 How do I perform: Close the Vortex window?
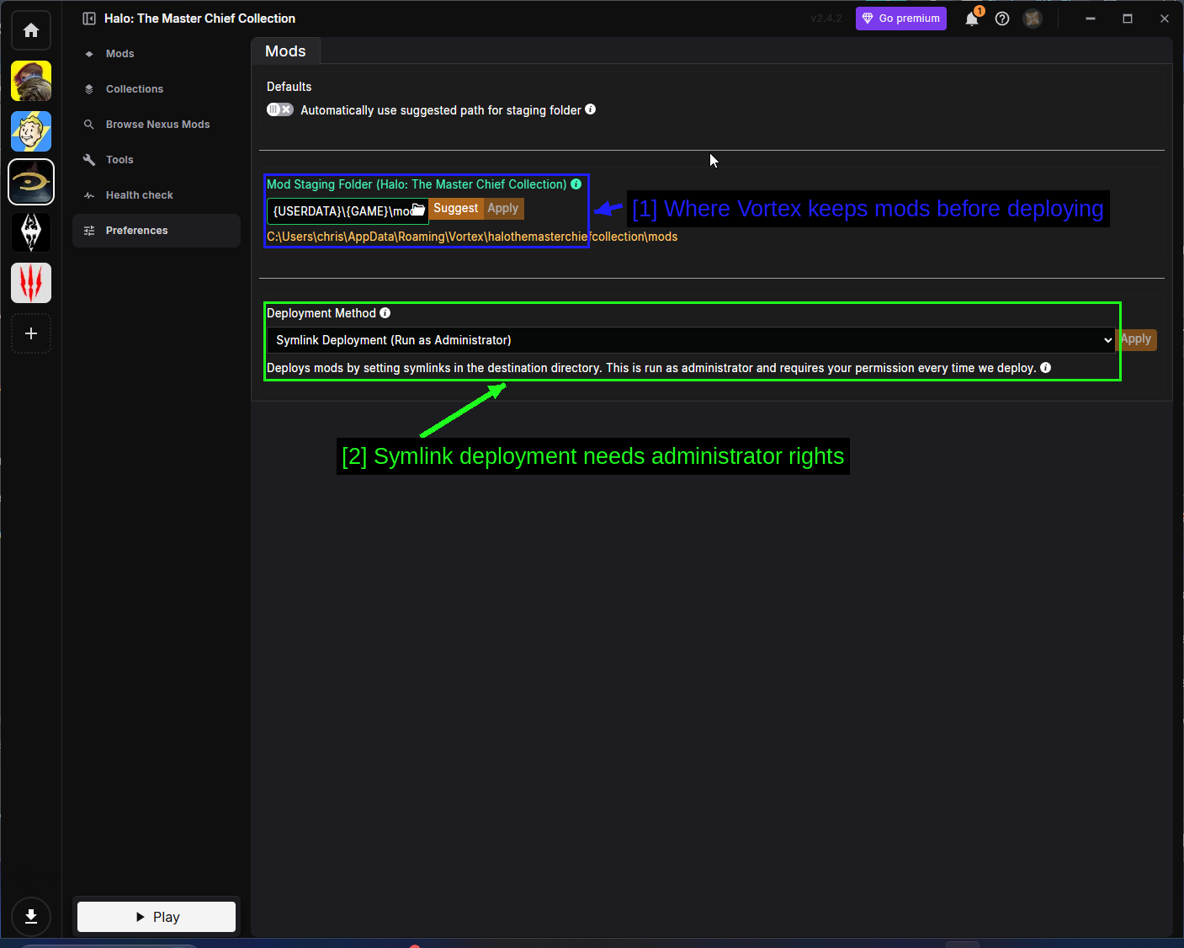(x=1165, y=19)
